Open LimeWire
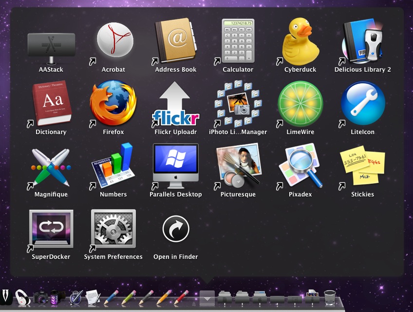Screen dimensions: 413x312 point(300,103)
